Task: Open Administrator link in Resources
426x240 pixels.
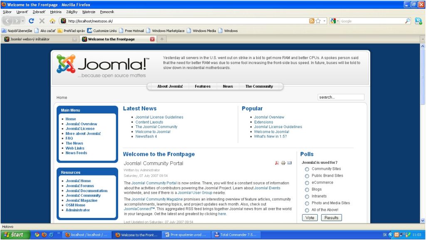Action: pyautogui.click(x=78, y=210)
